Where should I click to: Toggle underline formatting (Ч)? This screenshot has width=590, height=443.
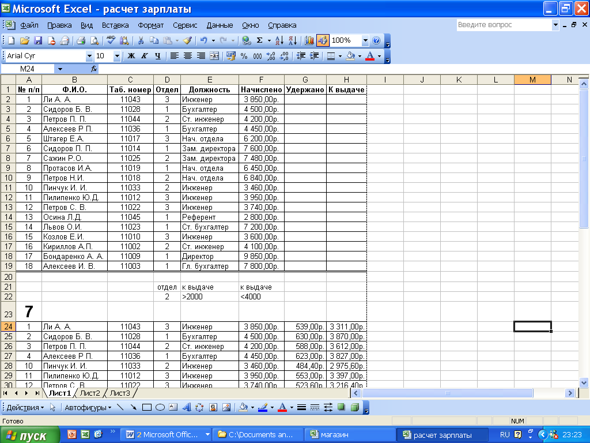coord(157,56)
